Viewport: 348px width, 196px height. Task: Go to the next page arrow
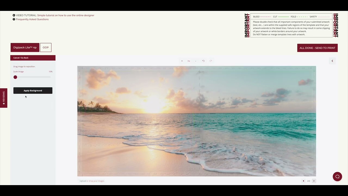point(314,181)
